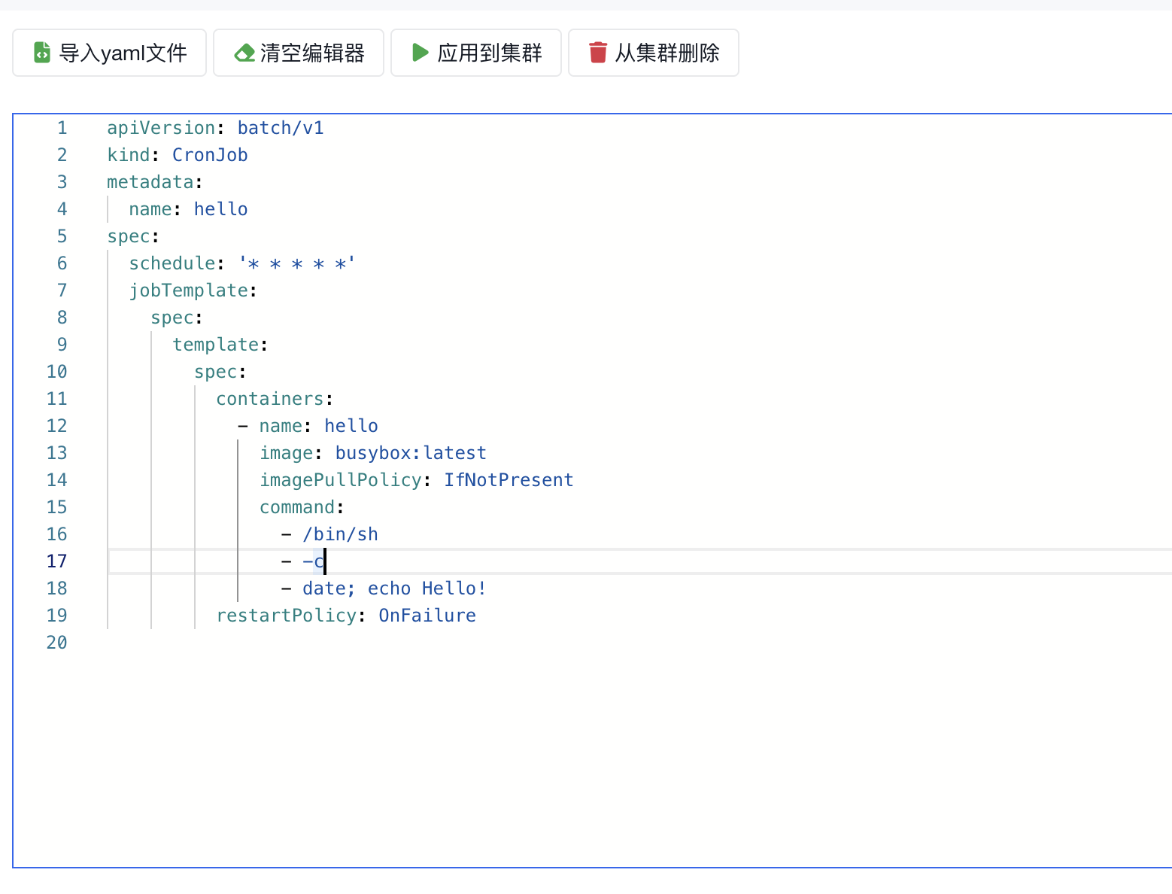Screen dimensions: 1172x894
Task: Click the -c entry on line 17
Action: (x=314, y=561)
